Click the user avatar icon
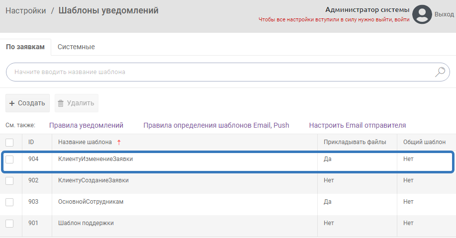 coord(422,14)
